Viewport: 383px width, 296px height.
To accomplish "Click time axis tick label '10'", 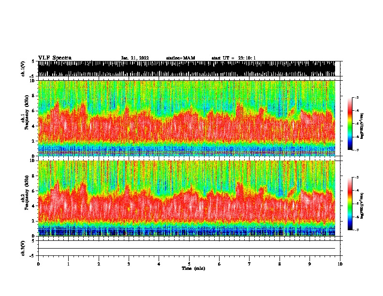I will click(x=340, y=264).
